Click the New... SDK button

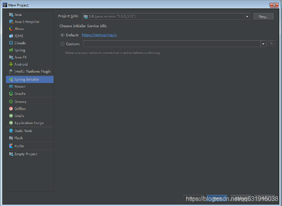tap(263, 17)
